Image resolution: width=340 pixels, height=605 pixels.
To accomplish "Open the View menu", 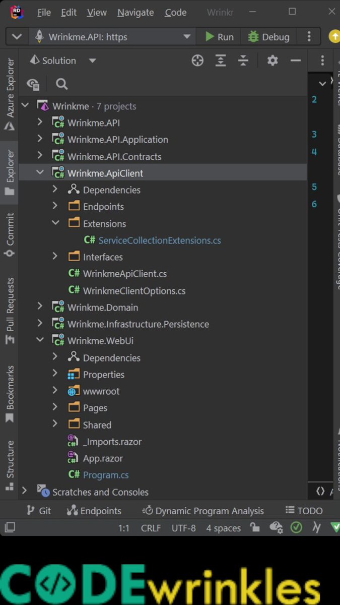I will [x=97, y=12].
